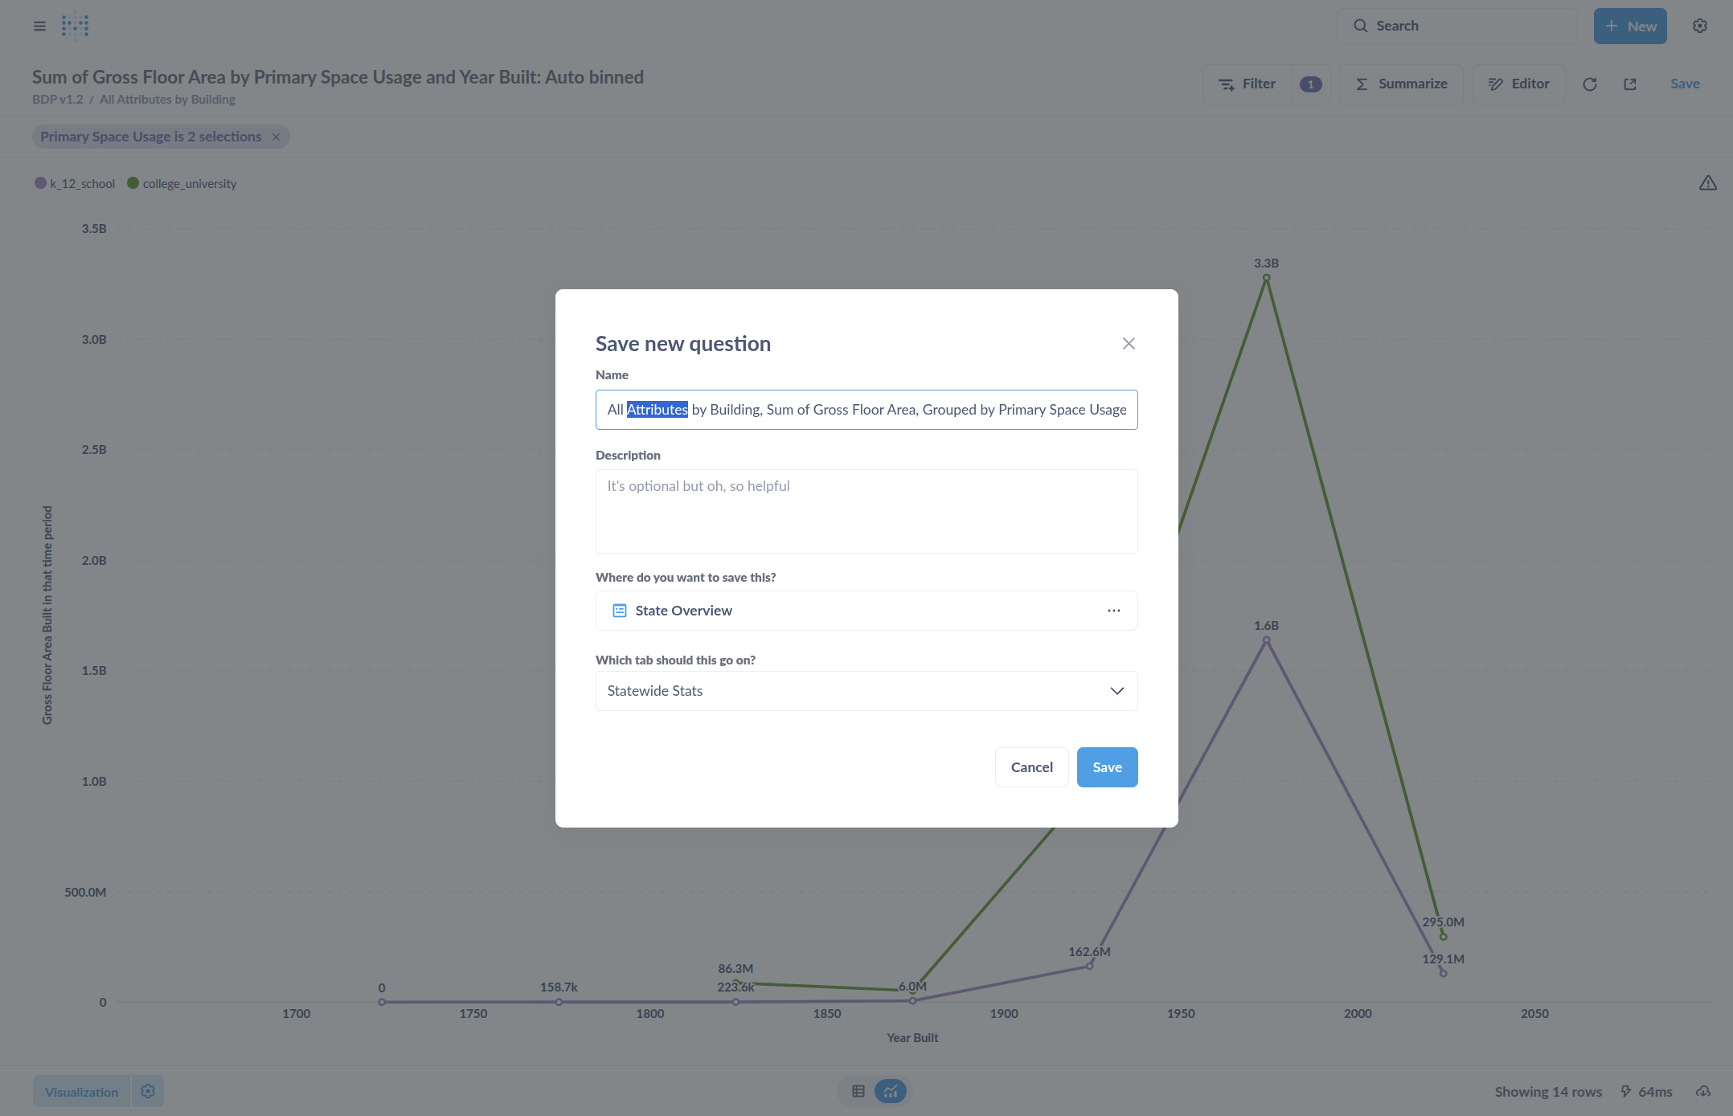This screenshot has height=1116, width=1733.
Task: Open visualization settings gear at bottom
Action: coord(148,1091)
